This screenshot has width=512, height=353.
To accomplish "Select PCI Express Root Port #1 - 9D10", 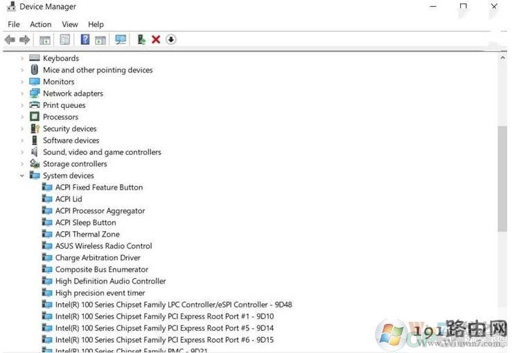I will (164, 316).
